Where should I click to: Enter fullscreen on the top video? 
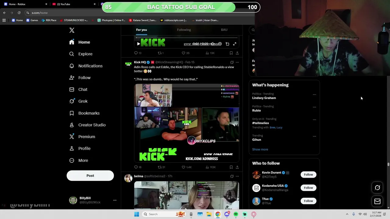(x=235, y=44)
